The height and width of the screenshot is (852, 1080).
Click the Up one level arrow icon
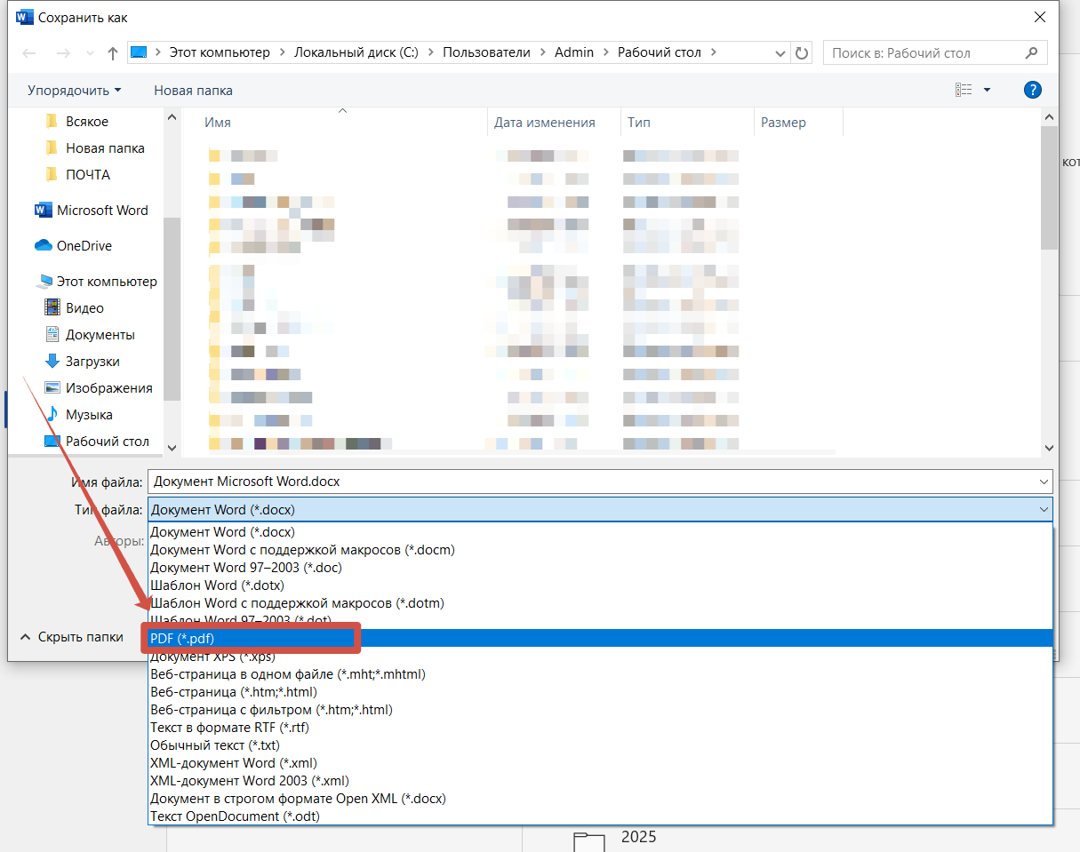pos(112,53)
